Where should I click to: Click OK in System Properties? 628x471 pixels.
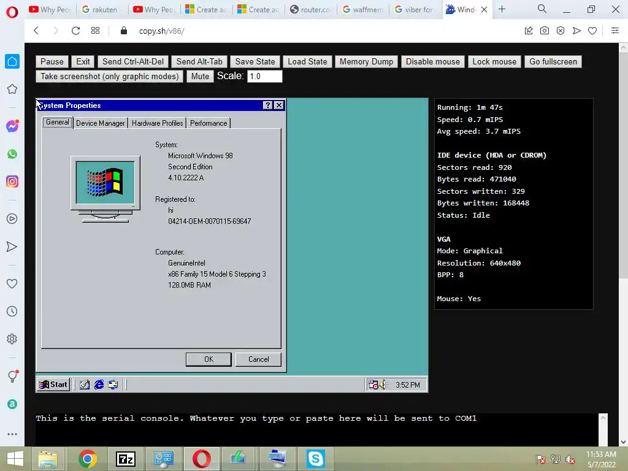209,359
